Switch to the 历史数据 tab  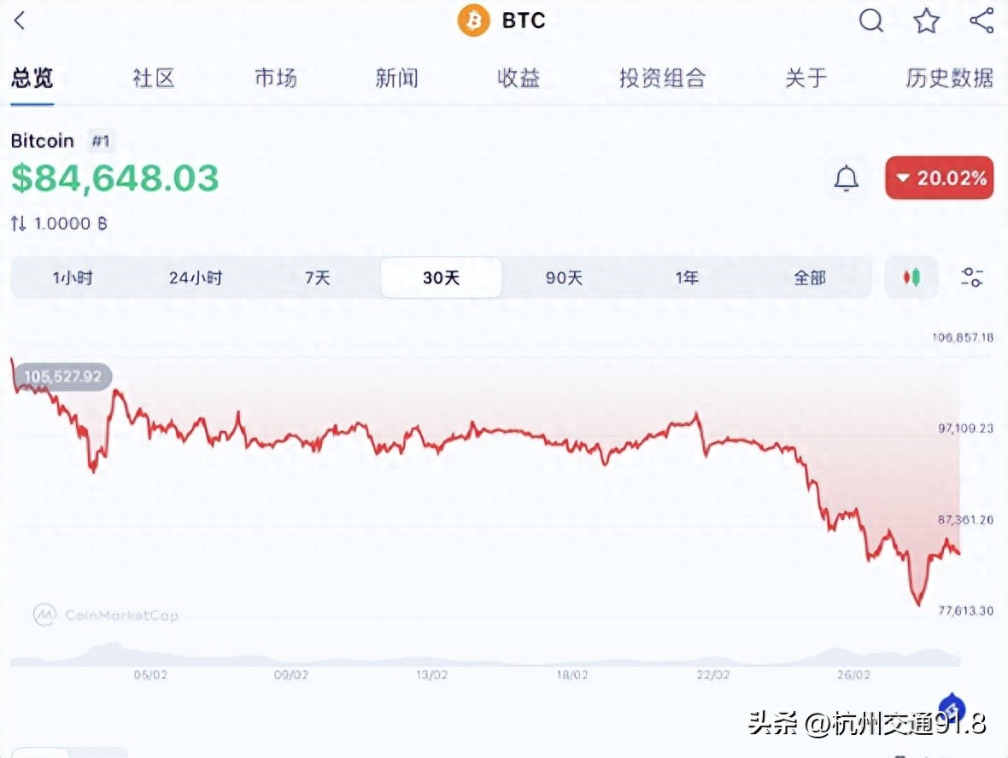tap(949, 78)
